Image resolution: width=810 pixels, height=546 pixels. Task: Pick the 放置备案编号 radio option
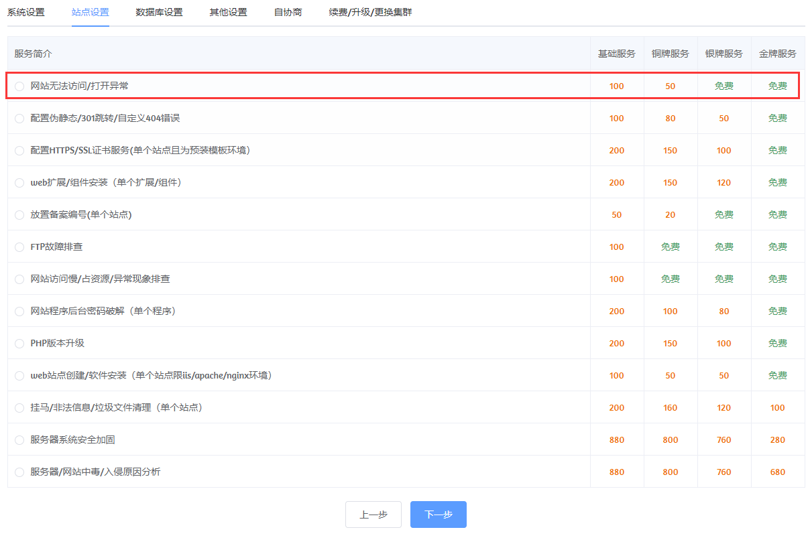(19, 215)
